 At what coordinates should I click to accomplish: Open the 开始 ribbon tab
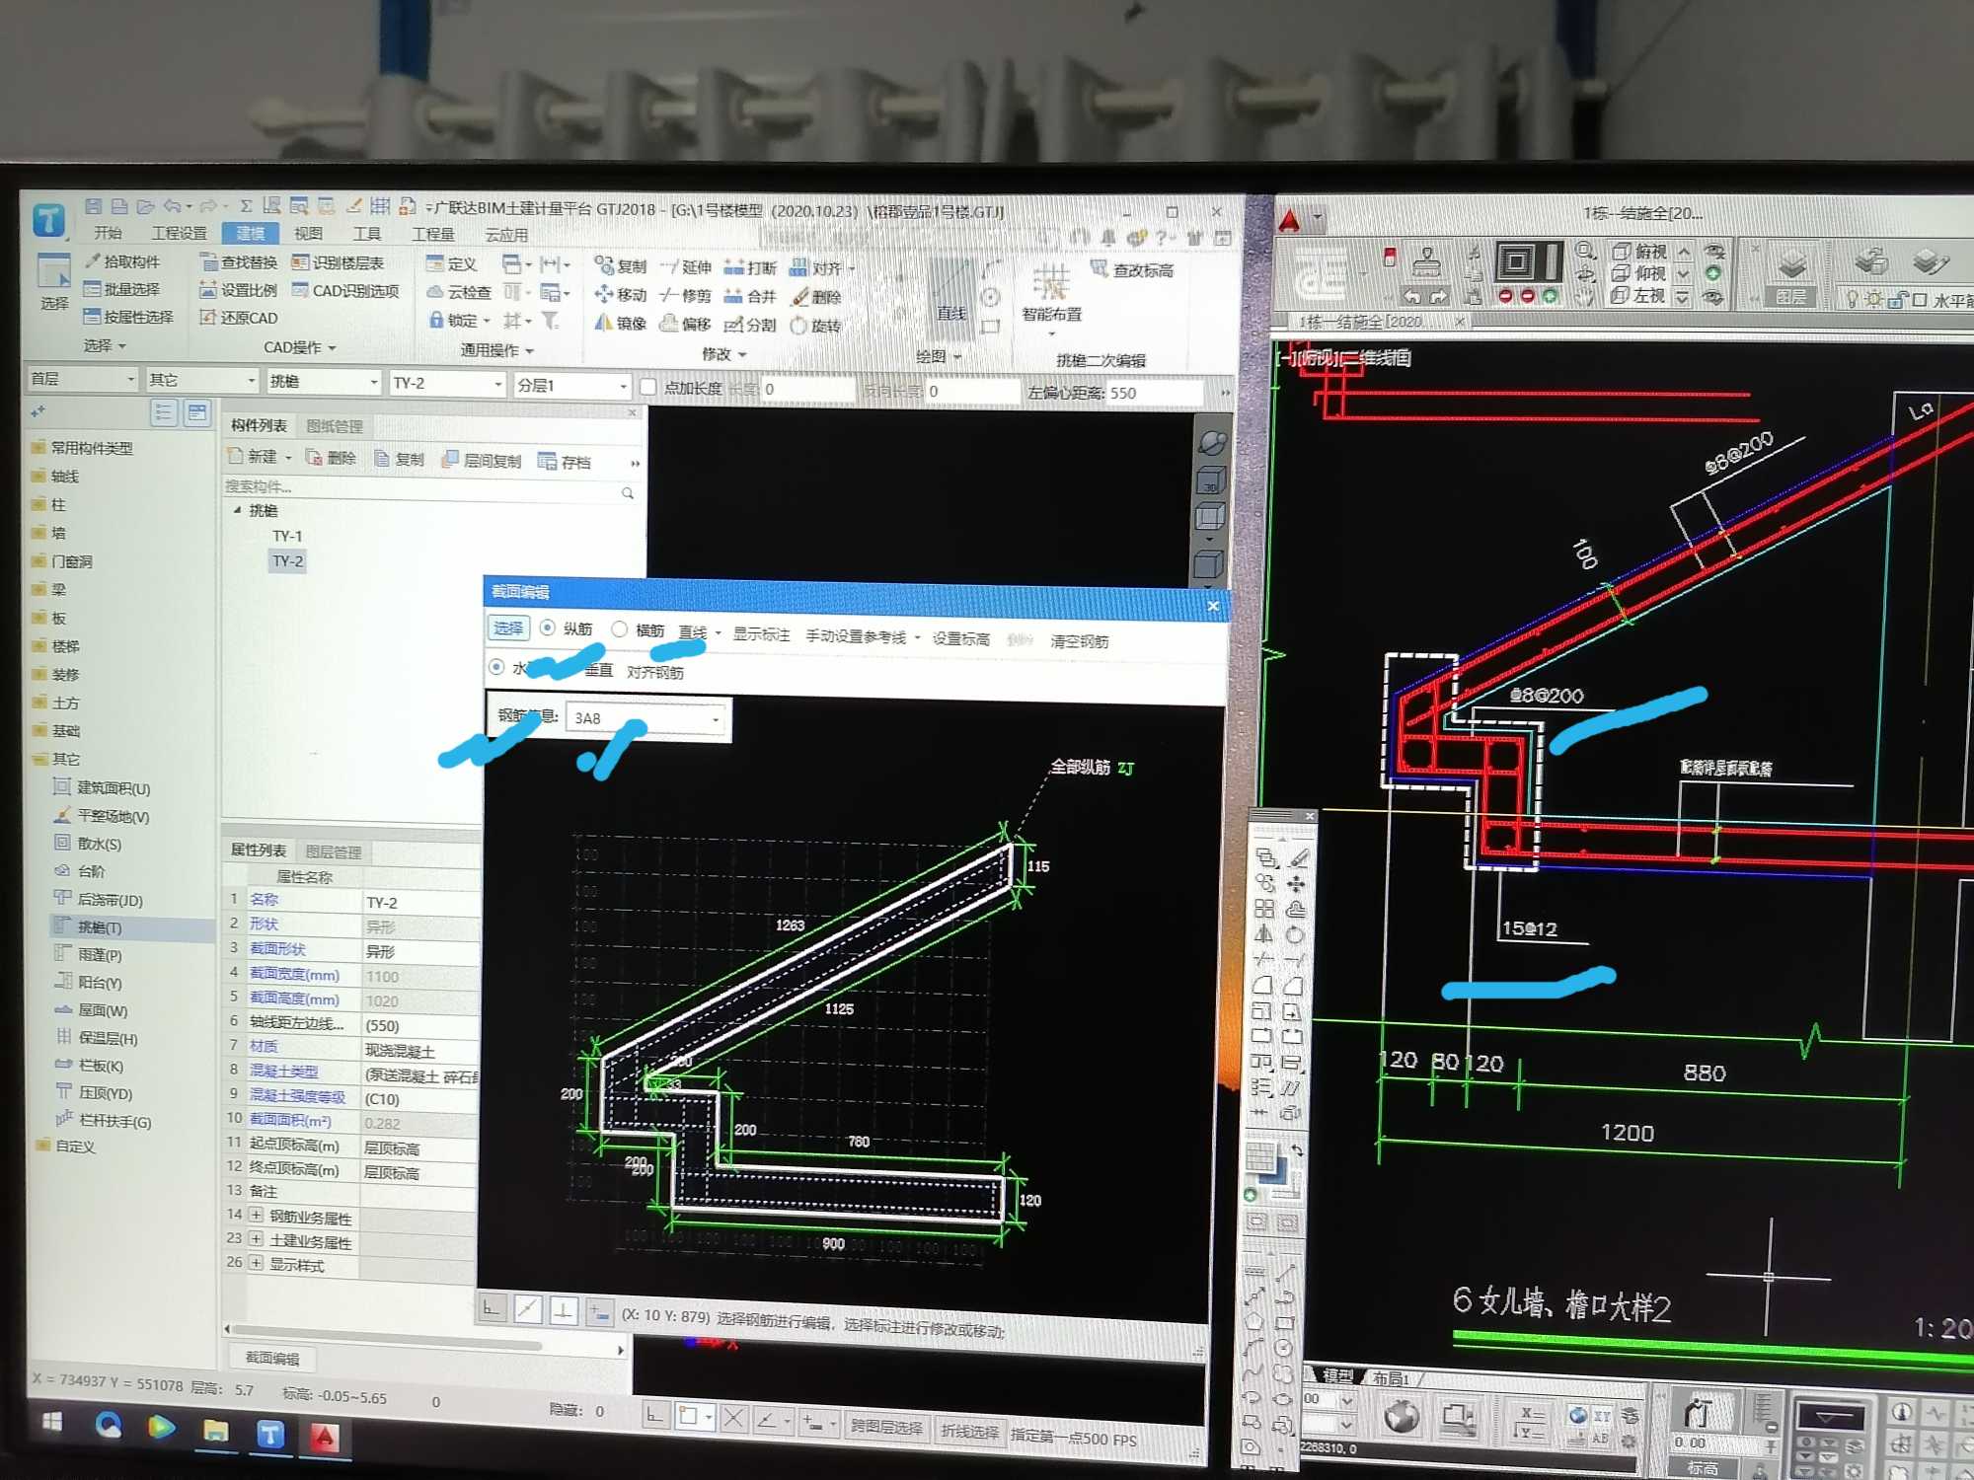click(108, 233)
